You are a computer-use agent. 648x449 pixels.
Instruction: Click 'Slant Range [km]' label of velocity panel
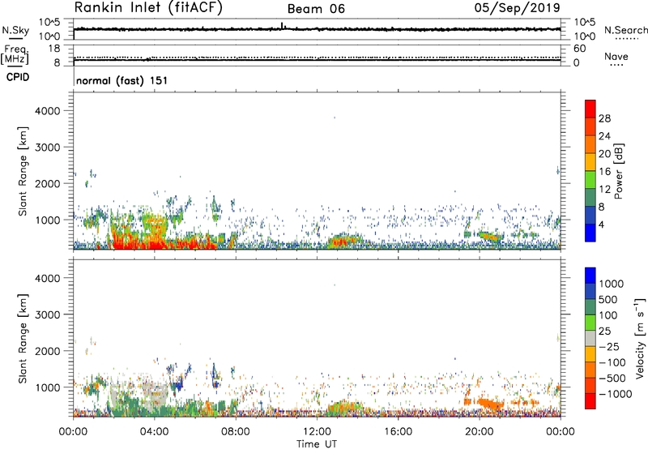point(23,339)
